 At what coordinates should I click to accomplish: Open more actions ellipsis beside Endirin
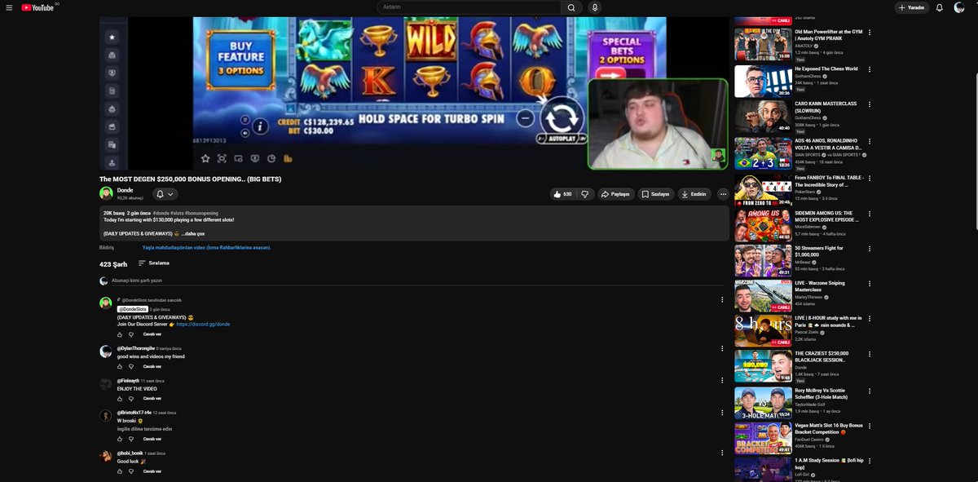click(x=723, y=194)
